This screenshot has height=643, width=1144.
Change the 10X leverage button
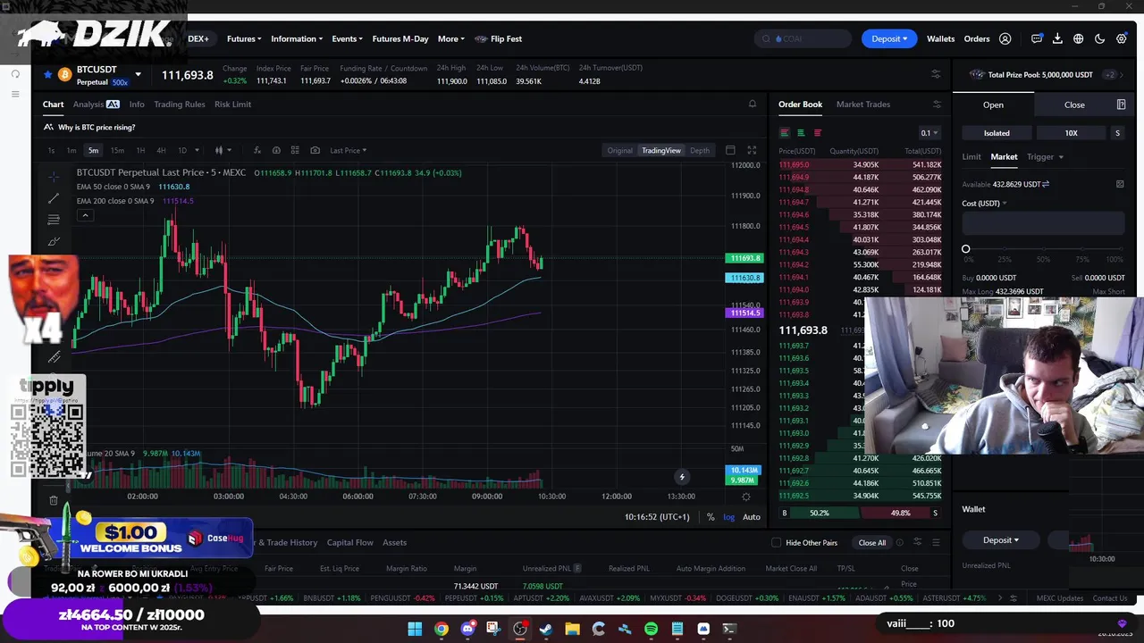tap(1071, 133)
